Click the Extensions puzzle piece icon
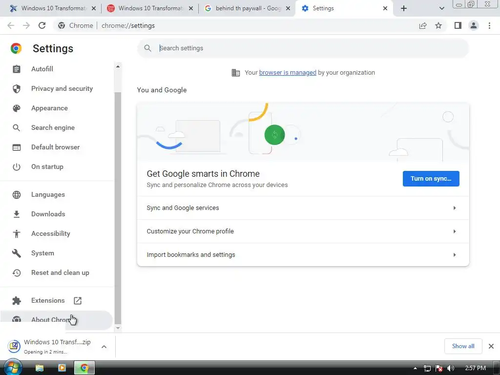This screenshot has width=500, height=375. (16, 300)
